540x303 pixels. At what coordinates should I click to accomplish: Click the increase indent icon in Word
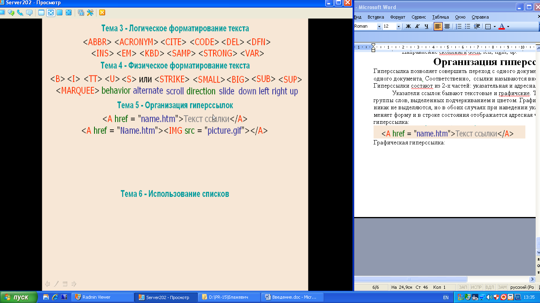tap(477, 26)
